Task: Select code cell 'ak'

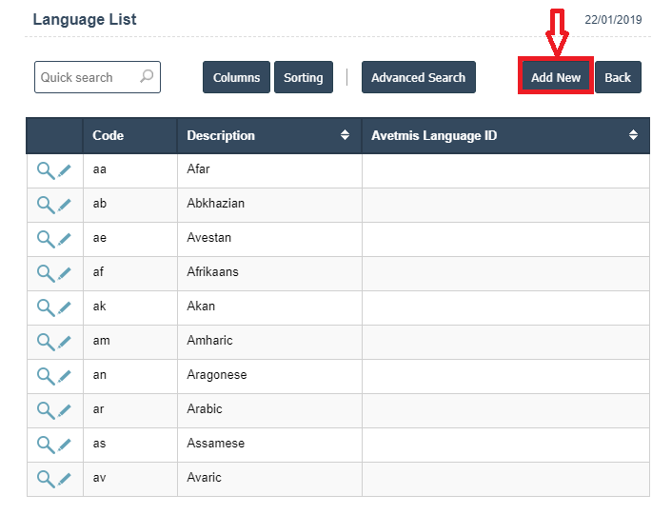Action: pyautogui.click(x=130, y=308)
